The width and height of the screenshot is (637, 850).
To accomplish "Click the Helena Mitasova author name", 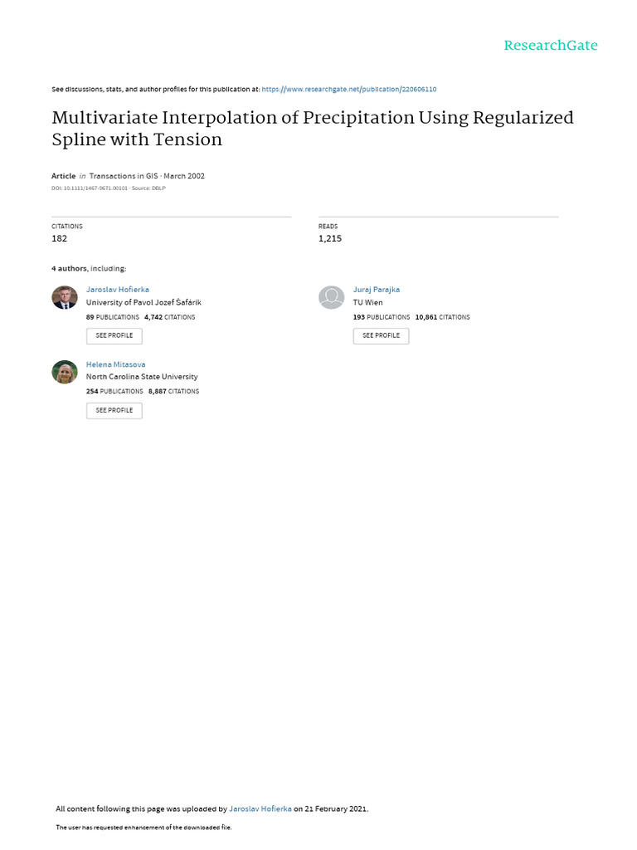I will pos(115,364).
